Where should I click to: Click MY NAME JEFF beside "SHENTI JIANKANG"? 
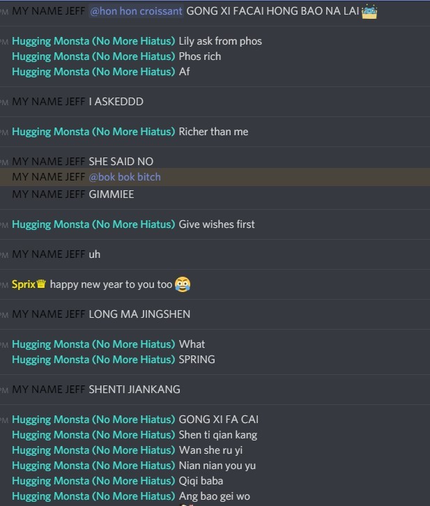tap(49, 390)
